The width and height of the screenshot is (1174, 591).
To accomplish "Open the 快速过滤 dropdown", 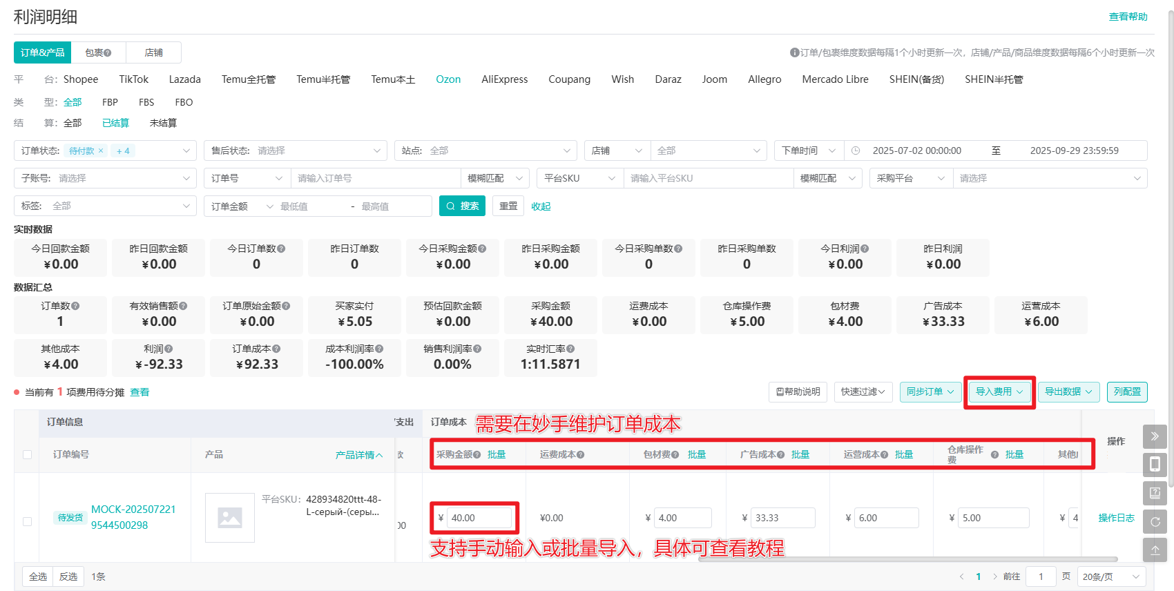I will [863, 392].
